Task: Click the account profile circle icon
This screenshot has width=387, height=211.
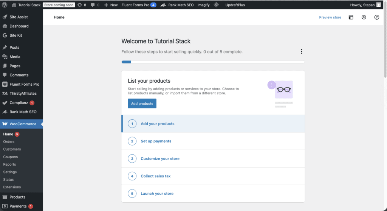Action: pyautogui.click(x=364, y=17)
